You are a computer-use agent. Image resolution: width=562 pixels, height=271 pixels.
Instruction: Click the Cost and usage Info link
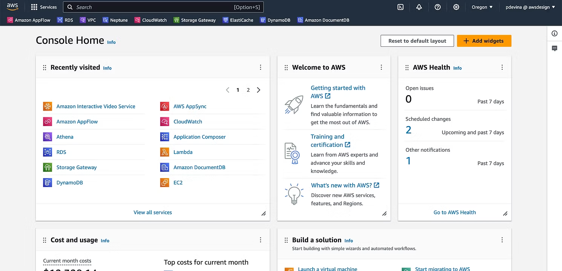(105, 241)
